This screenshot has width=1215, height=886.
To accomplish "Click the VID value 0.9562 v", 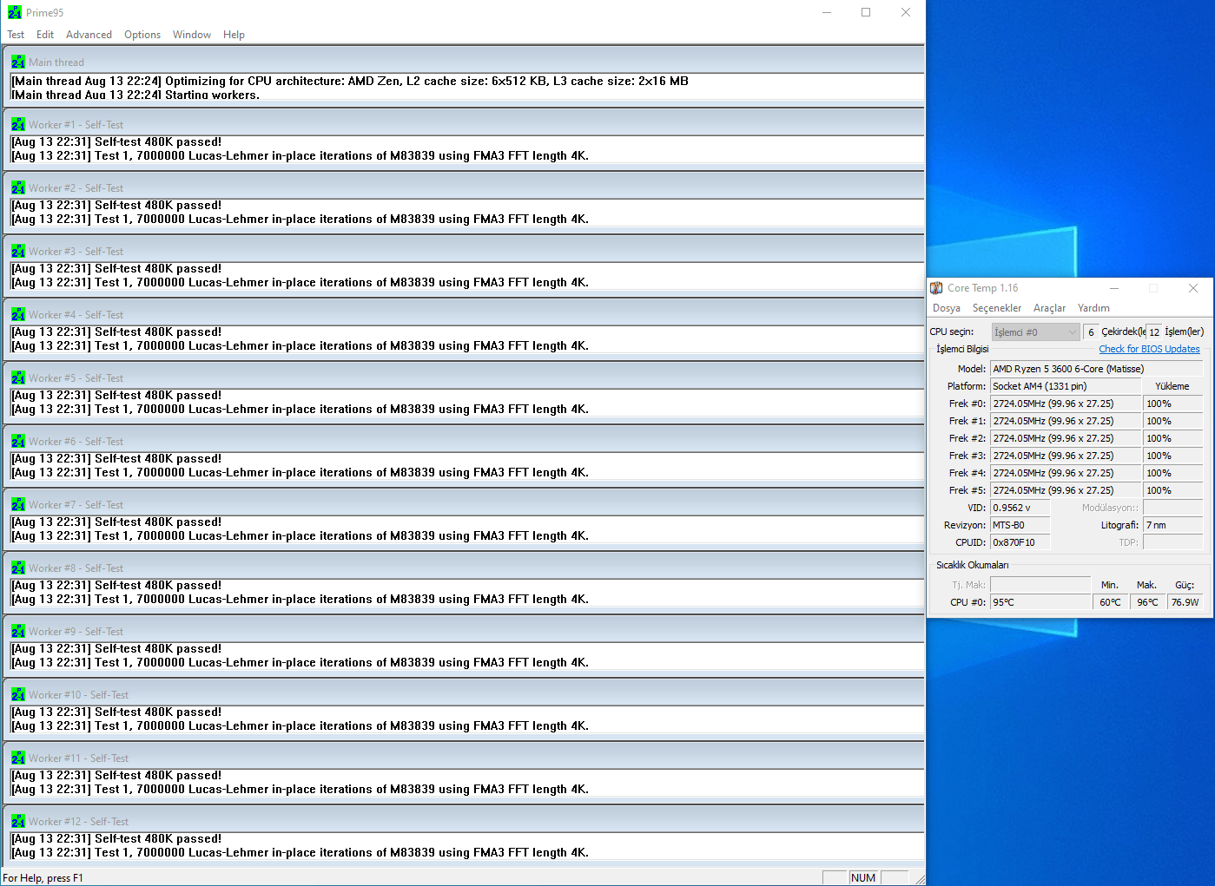I will point(1020,508).
